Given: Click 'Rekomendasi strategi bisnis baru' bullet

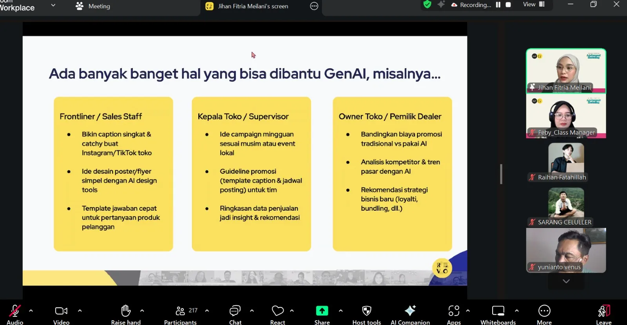Looking at the screenshot, I should point(394,199).
